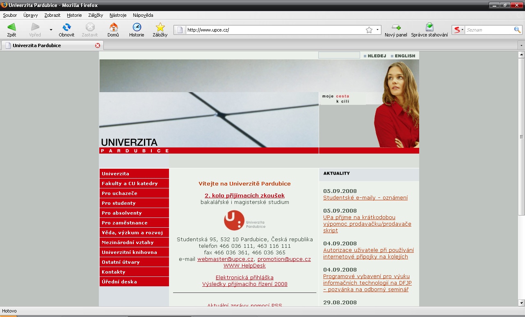Open the Pro absolventy section
The height and width of the screenshot is (317, 525).
click(134, 213)
